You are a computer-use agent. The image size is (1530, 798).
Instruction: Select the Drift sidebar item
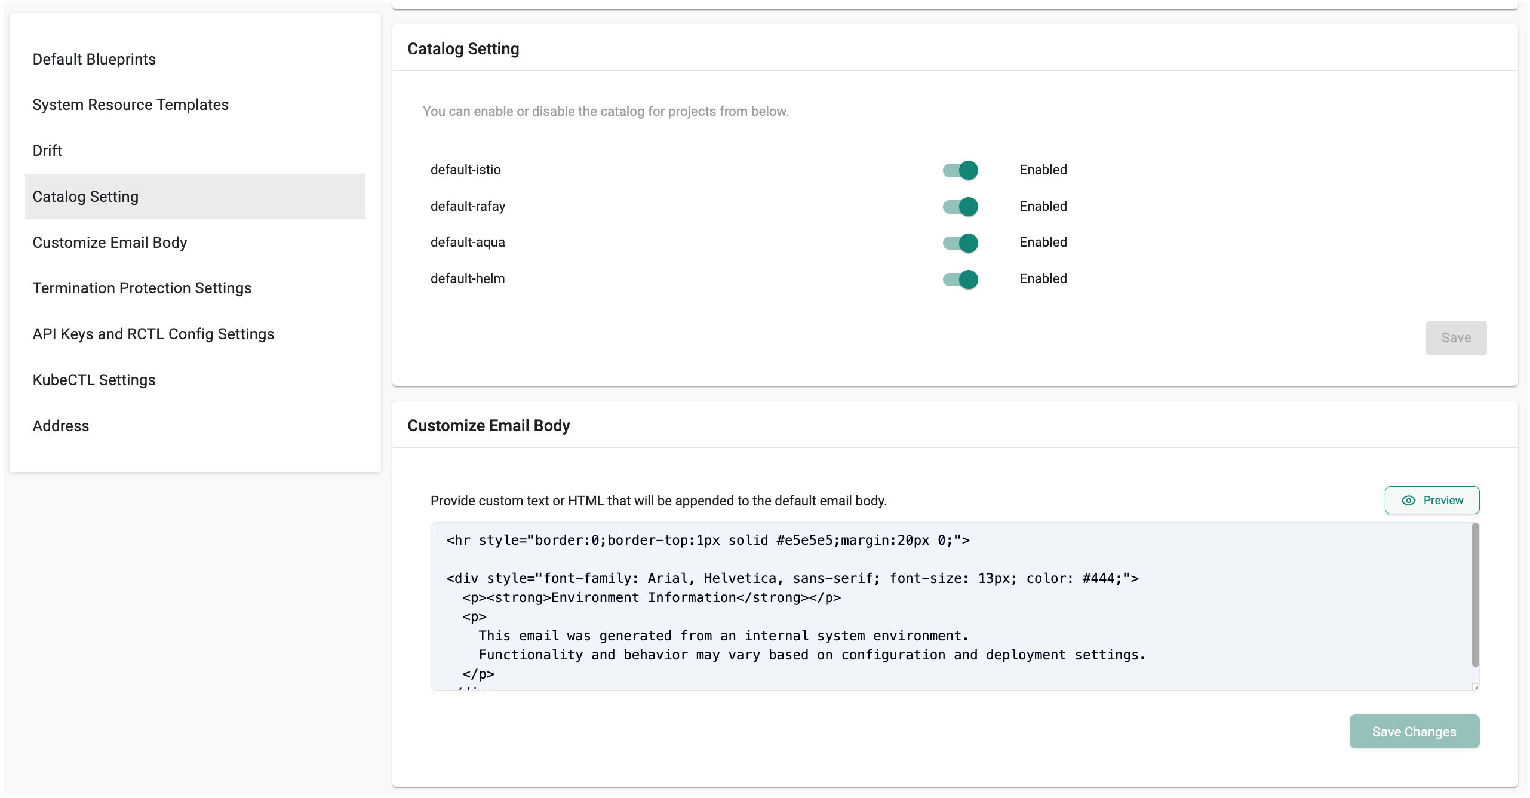tap(47, 151)
